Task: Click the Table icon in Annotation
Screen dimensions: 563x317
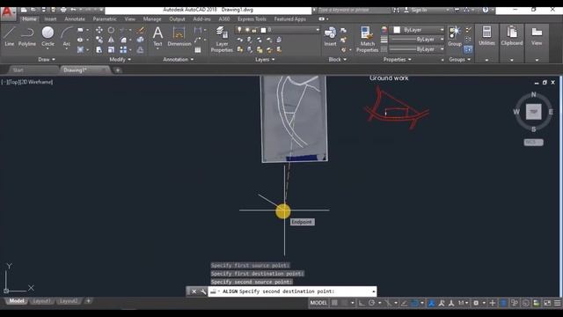Action: click(x=198, y=50)
